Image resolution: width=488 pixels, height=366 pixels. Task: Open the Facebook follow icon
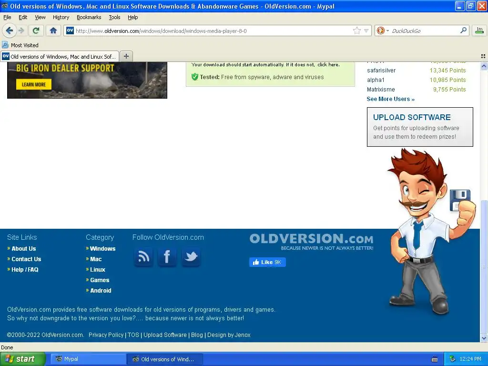[167, 257]
